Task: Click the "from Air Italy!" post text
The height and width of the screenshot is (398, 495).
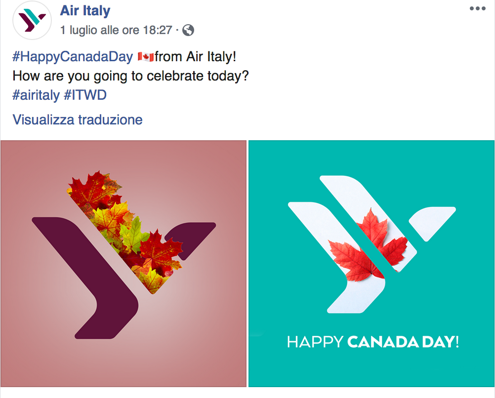Action: (196, 57)
